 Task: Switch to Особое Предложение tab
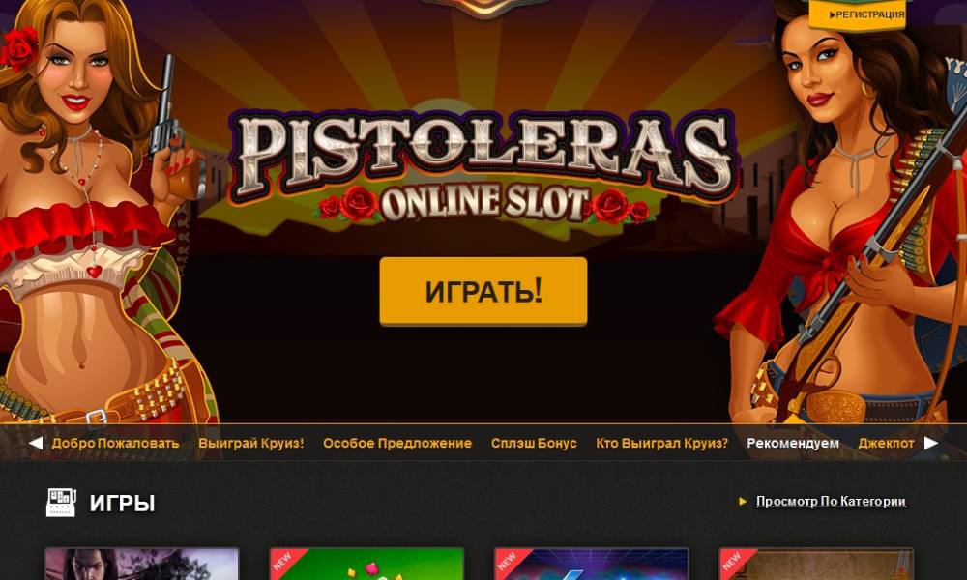(x=397, y=443)
